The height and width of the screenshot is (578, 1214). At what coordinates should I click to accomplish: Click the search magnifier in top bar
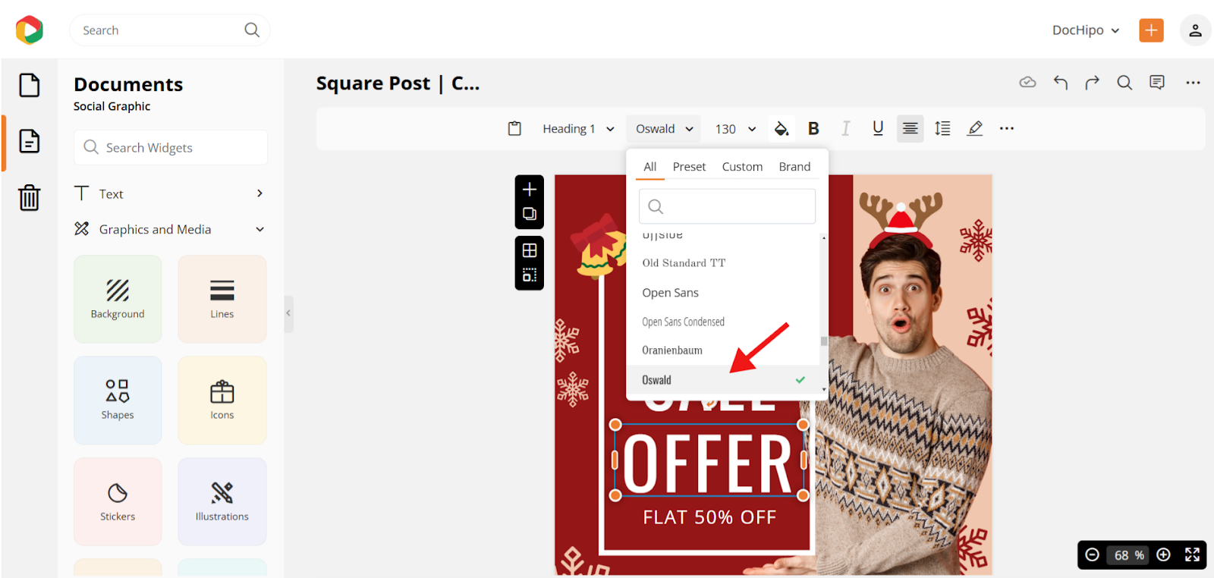click(252, 30)
